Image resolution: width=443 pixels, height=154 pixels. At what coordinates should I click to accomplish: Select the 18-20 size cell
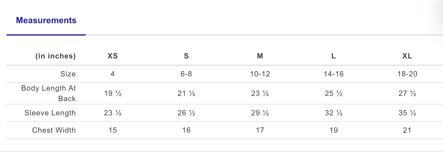pyautogui.click(x=407, y=74)
